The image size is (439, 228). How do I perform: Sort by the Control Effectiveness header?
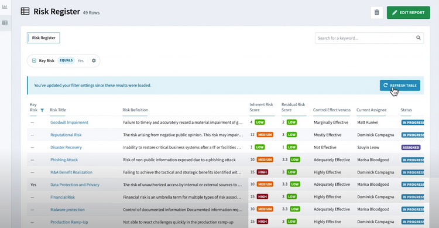coord(331,110)
